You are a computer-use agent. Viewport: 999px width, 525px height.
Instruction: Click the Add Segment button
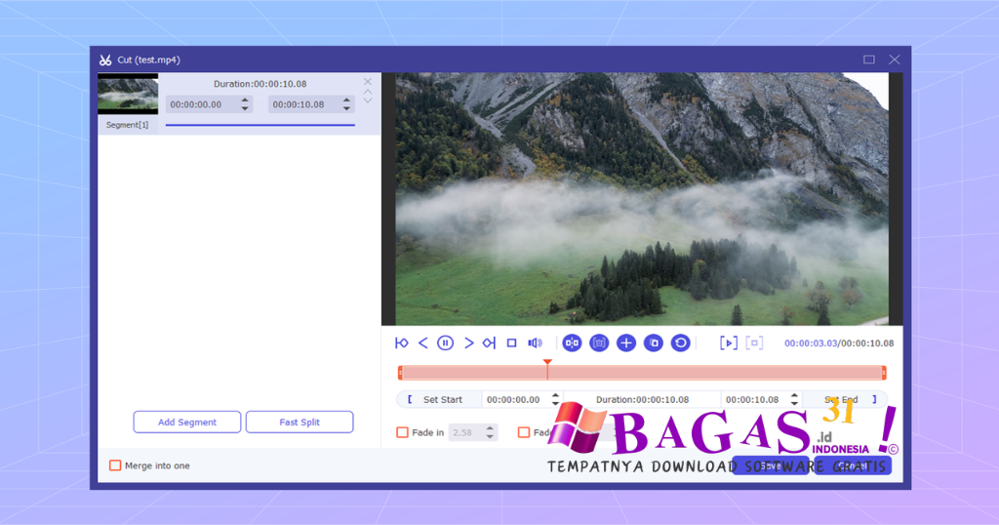coord(187,422)
